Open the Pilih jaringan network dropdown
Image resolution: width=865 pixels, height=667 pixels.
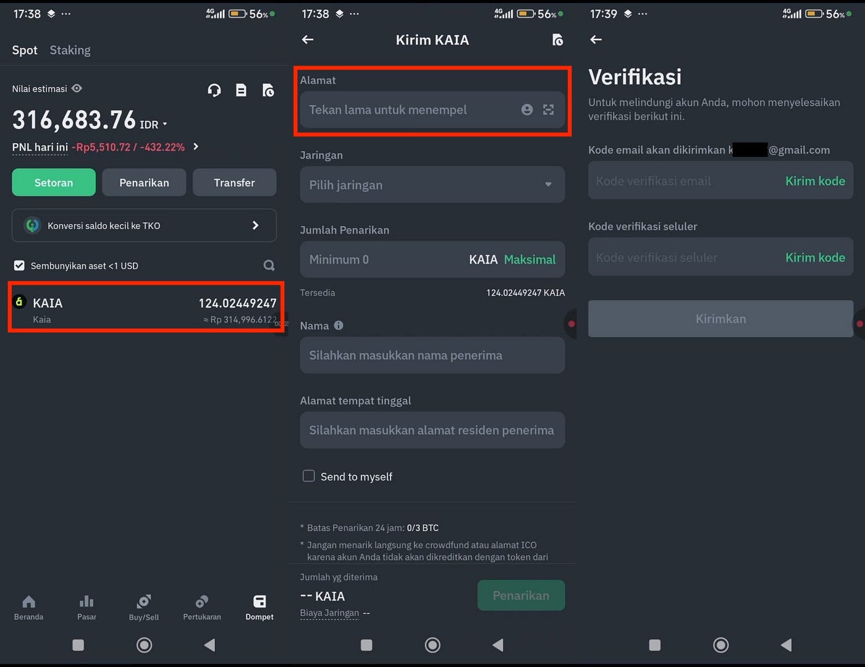(x=432, y=185)
